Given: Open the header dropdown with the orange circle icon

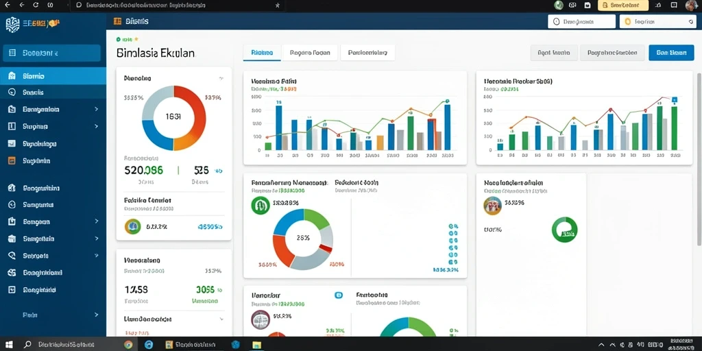Looking at the screenshot, I should point(657,21).
